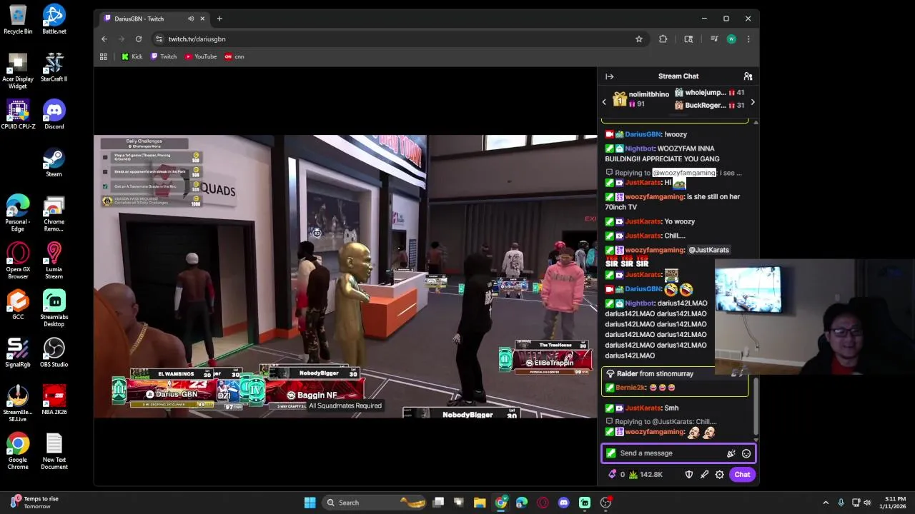Viewport: 915px width, 514px height.
Task: Open Nightbot username on WOOZYFAM message
Action: point(639,148)
